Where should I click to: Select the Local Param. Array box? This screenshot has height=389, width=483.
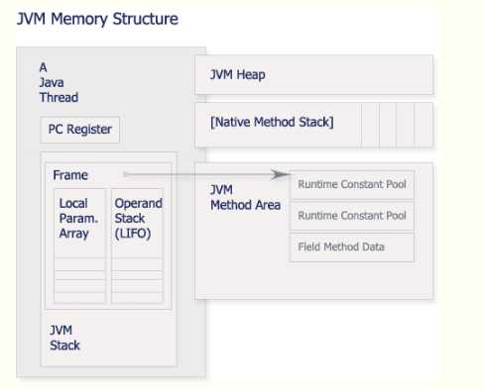79,245
